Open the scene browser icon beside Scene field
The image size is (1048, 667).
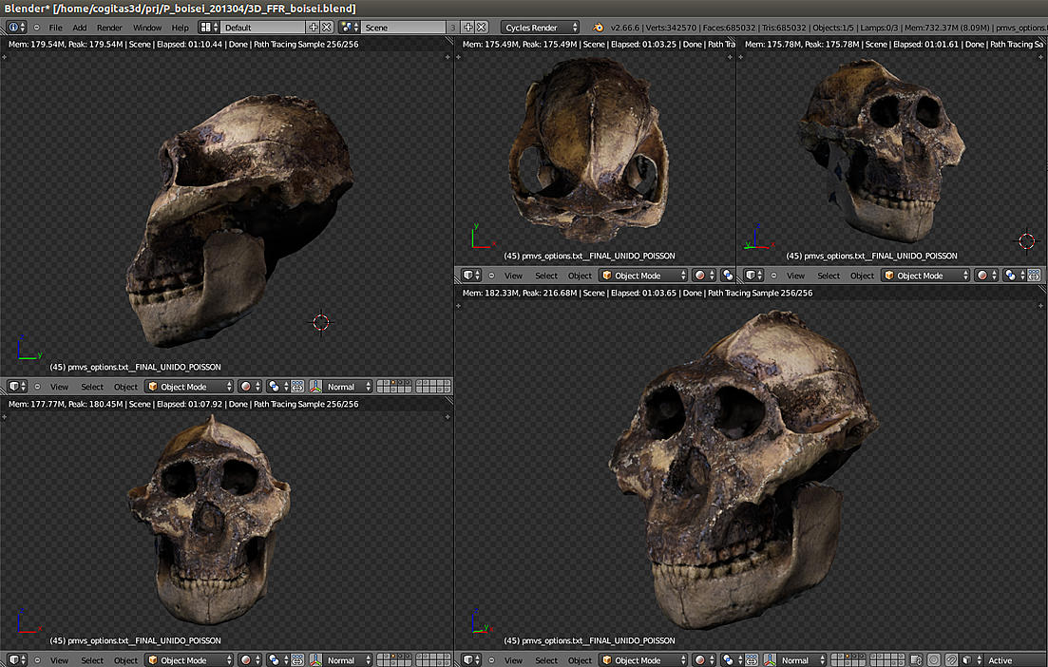[x=348, y=28]
